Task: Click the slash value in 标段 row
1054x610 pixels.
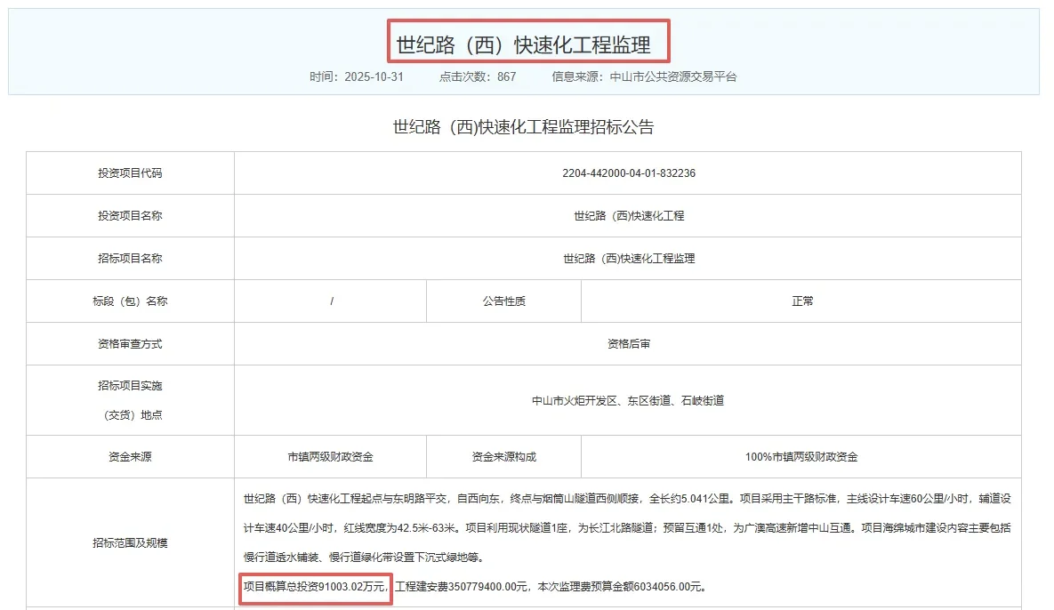Action: coord(332,301)
